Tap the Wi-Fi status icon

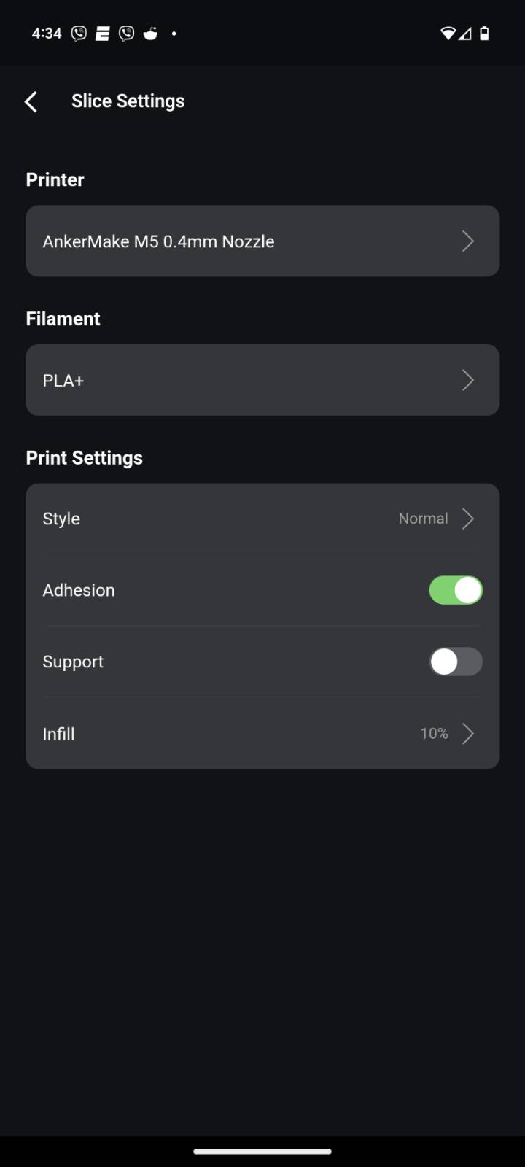coord(448,34)
